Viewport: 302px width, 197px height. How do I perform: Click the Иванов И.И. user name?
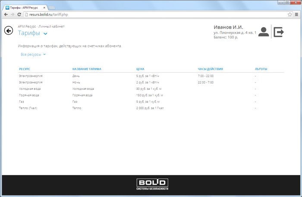(228, 27)
